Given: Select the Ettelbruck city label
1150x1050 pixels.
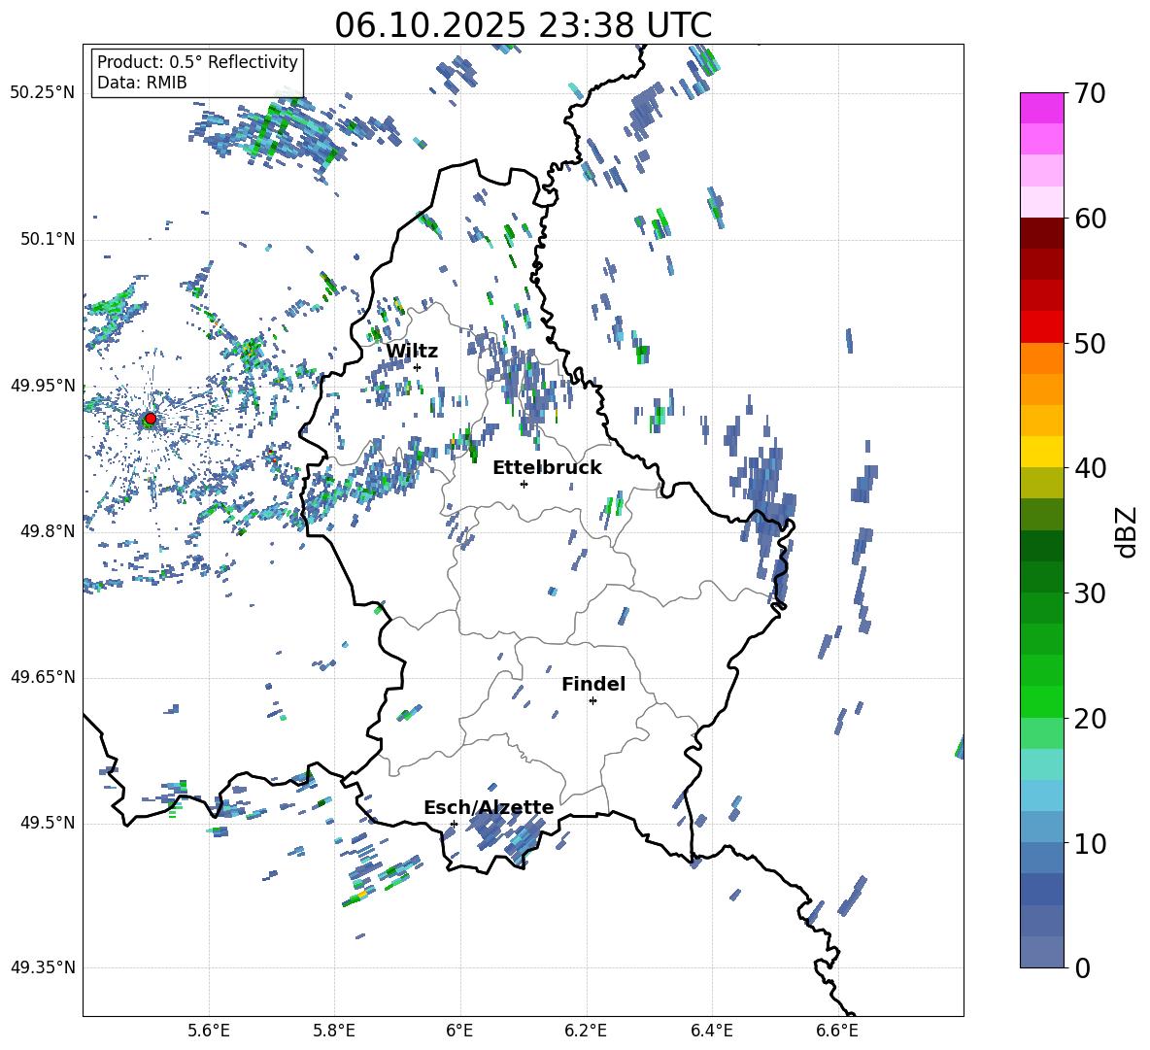Looking at the screenshot, I should click(x=547, y=467).
